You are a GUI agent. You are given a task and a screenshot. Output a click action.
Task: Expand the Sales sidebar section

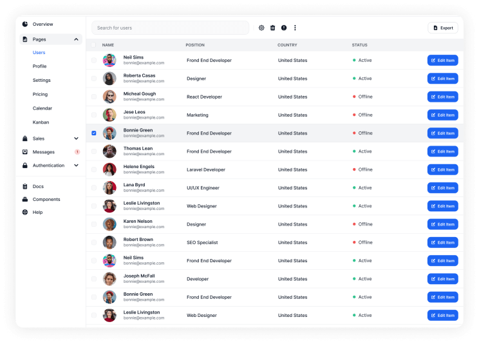76,139
